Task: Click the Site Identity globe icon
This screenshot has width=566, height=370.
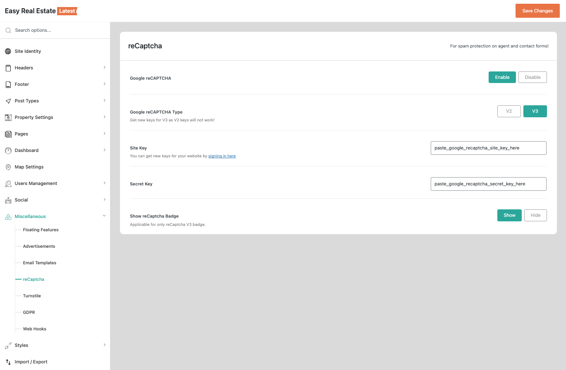Action: [x=8, y=51]
